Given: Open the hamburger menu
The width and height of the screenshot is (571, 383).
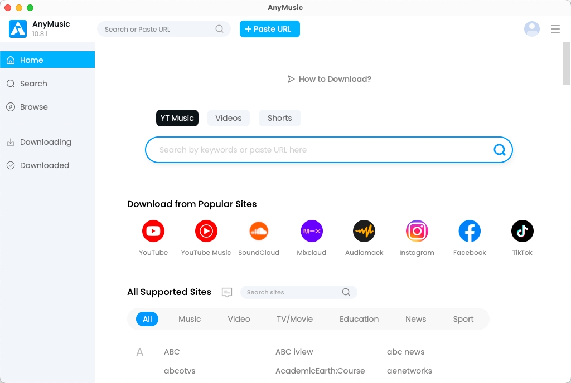Looking at the screenshot, I should point(555,29).
